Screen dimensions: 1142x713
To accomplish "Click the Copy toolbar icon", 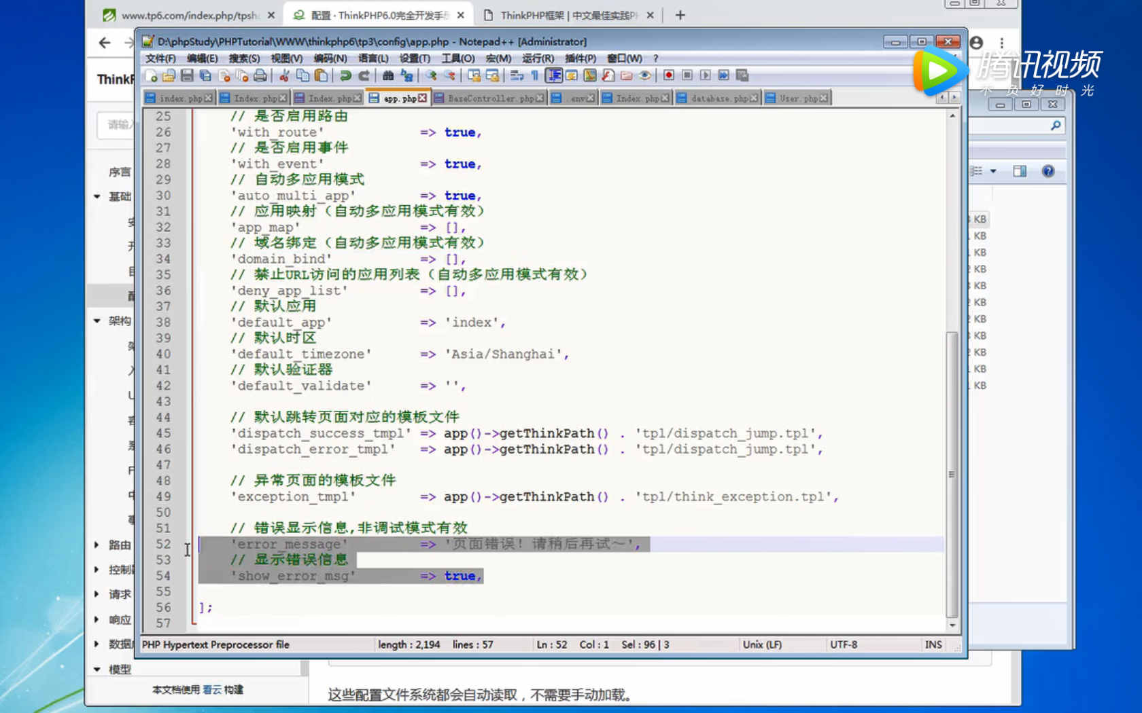I will pos(302,75).
